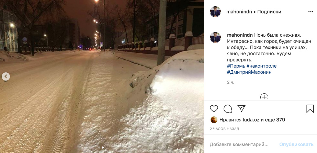Image resolution: width=317 pixels, height=153 pixels.
Task: Open the #ДмитрийМахонин hashtag
Action: click(249, 72)
